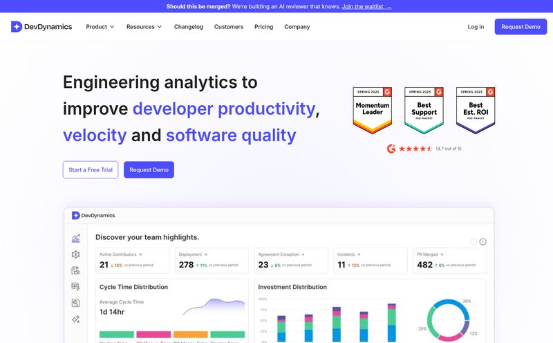Click the previous arrow in team highlights
The image size is (553, 343).
[x=474, y=242]
